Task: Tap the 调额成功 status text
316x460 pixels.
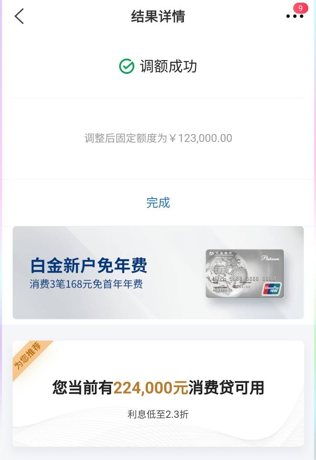Action: pyautogui.click(x=168, y=66)
